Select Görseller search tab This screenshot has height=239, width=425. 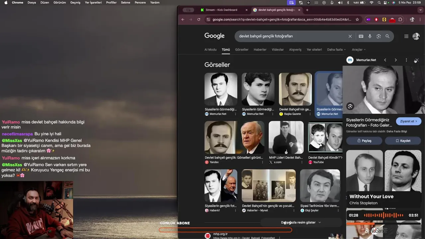pyautogui.click(x=242, y=49)
